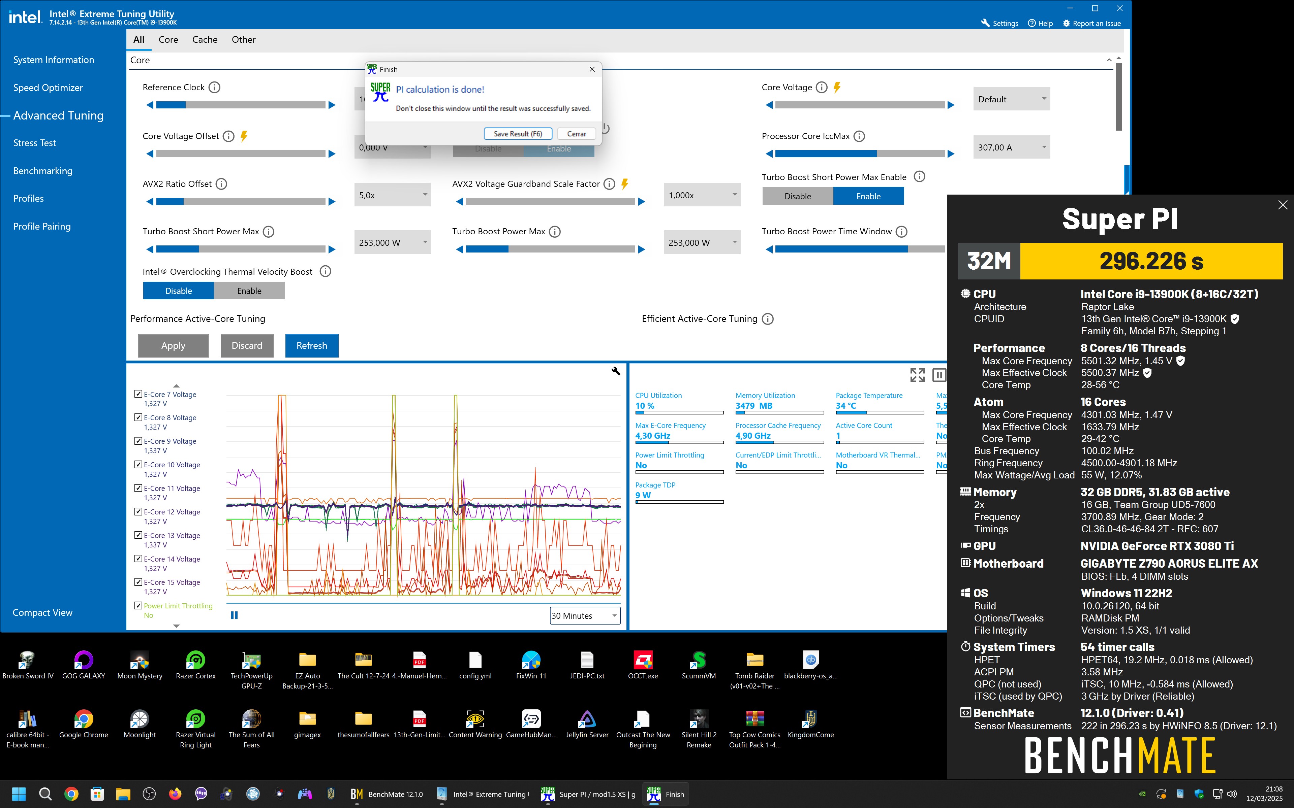
Task: Click the Core Voltage slider track
Action: pyautogui.click(x=860, y=105)
